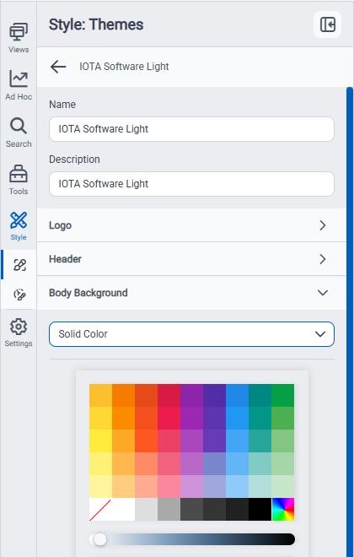Click the Description input field
Screen dimensions: 354x557
191,184
